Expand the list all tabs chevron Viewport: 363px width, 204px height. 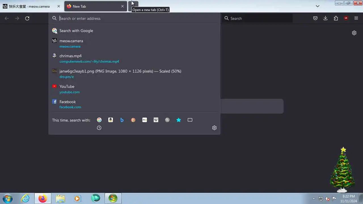318,6
